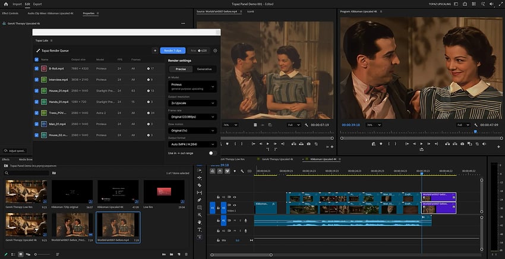
Task: Select the Rectangle tool
Action: [200, 207]
